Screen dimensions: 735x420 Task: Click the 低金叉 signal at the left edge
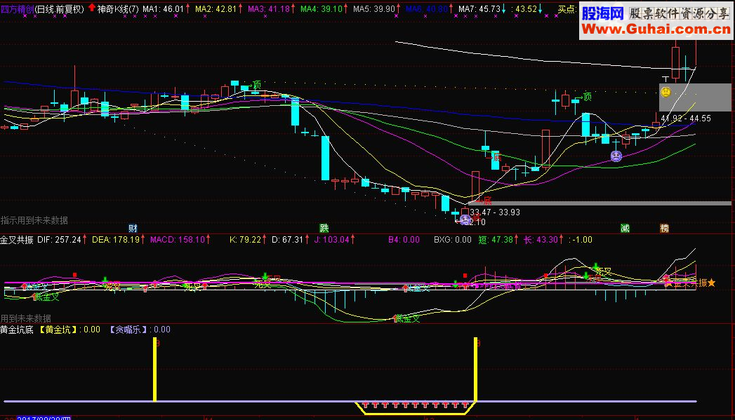pos(47,297)
